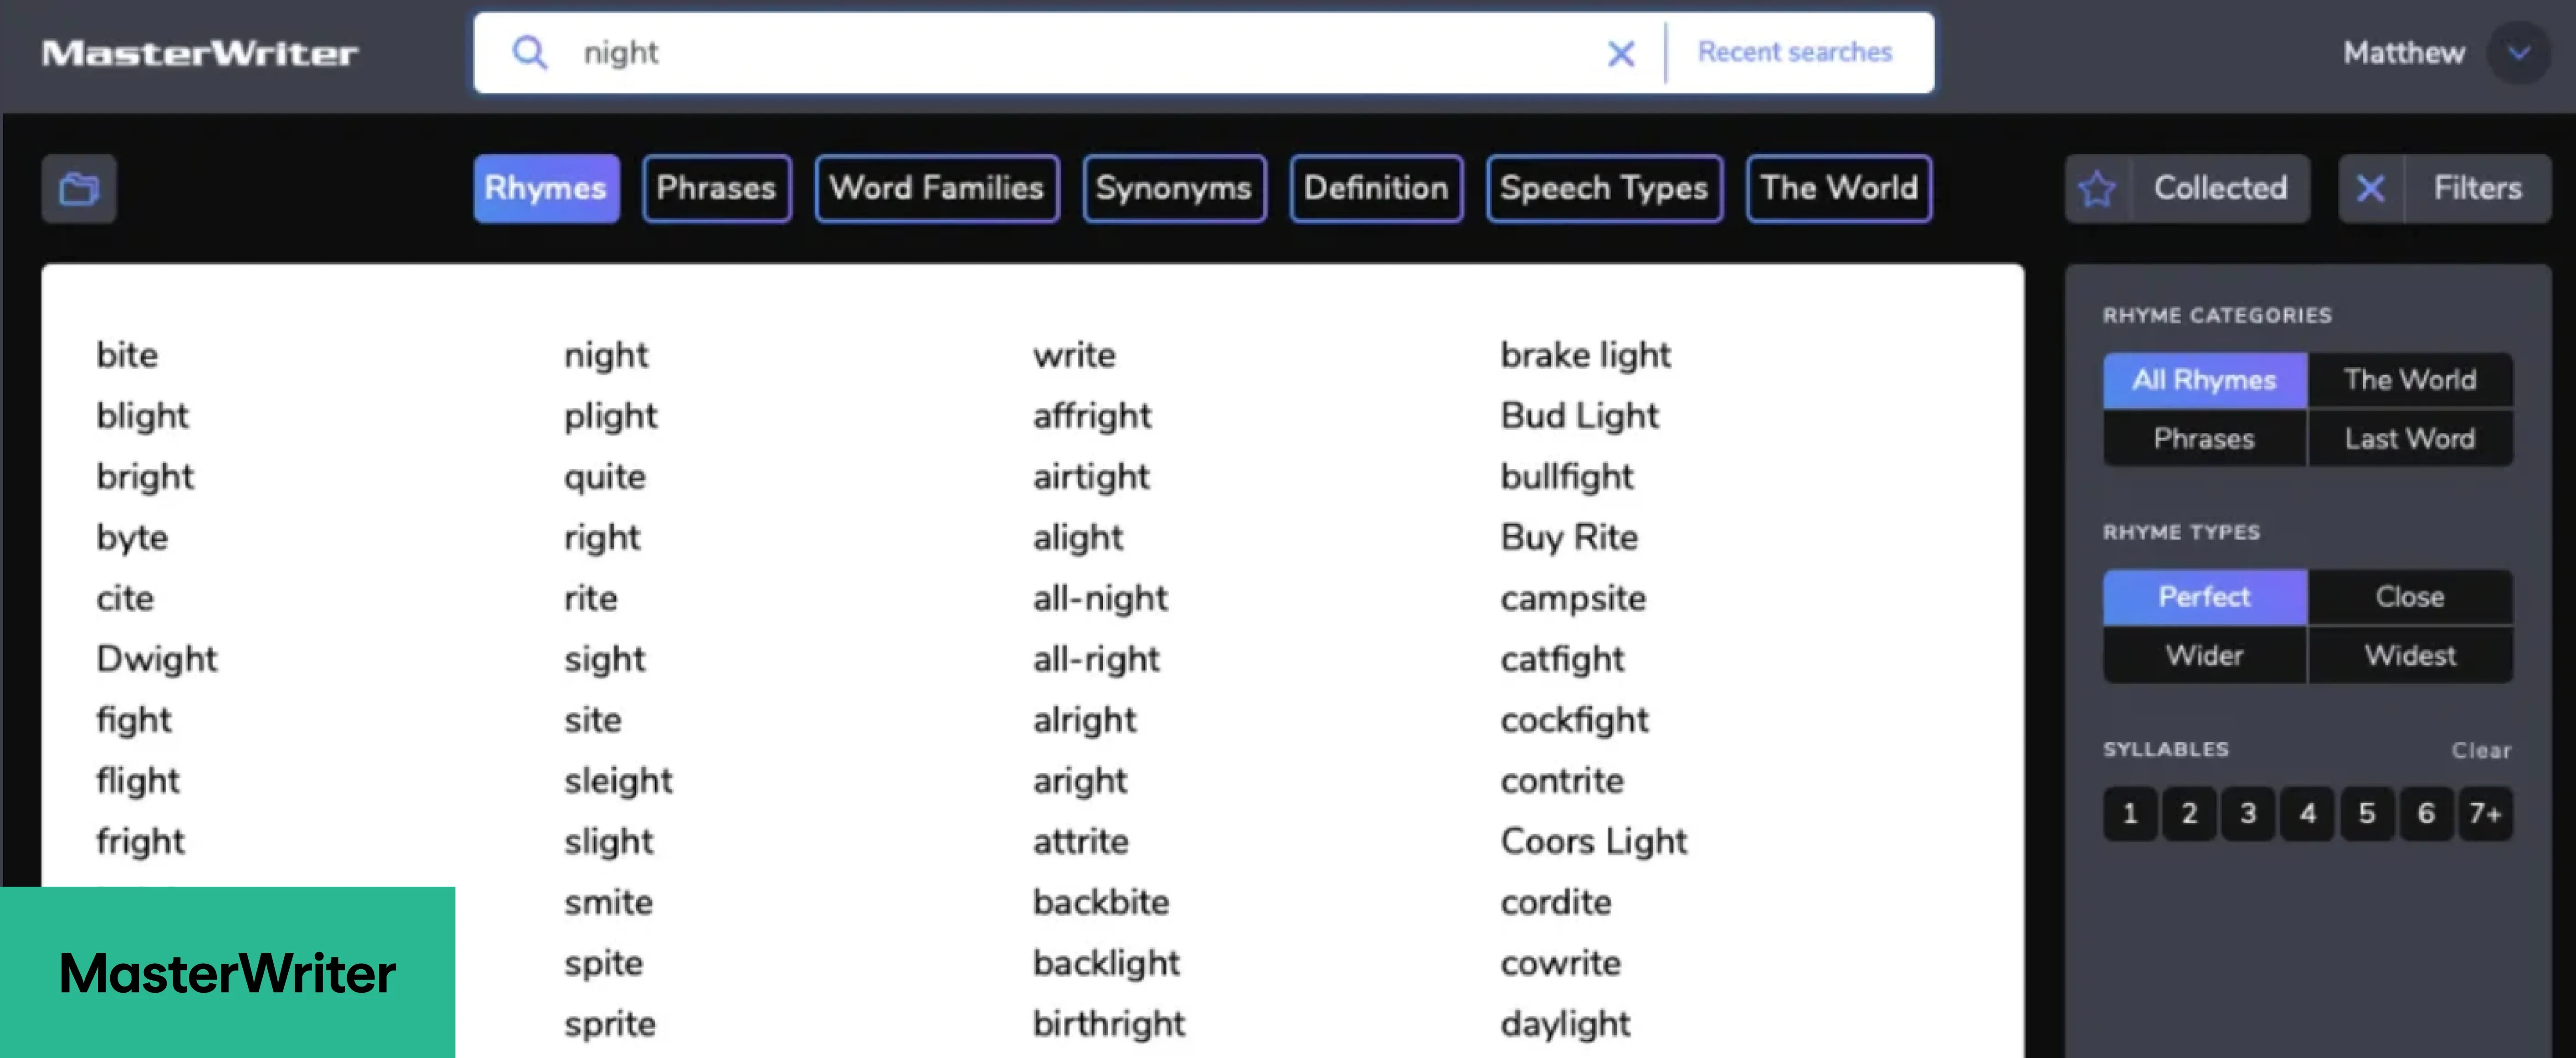This screenshot has height=1058, width=2576.
Task: Click the MasterWriter logo
Action: tap(199, 53)
